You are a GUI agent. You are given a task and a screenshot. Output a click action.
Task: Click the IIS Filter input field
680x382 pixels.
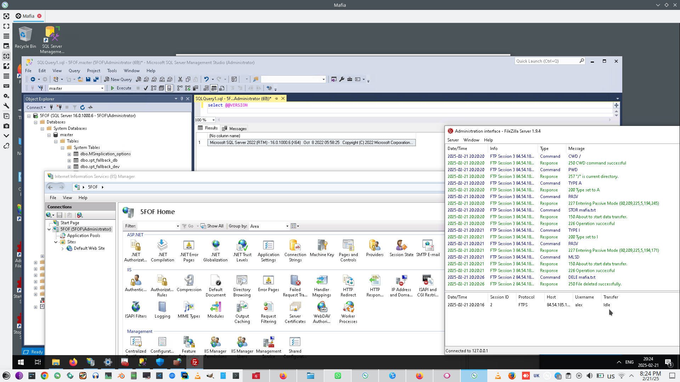pos(157,226)
